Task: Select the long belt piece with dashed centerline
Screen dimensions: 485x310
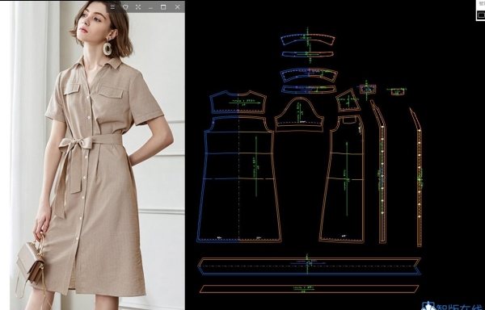Action: point(309,266)
